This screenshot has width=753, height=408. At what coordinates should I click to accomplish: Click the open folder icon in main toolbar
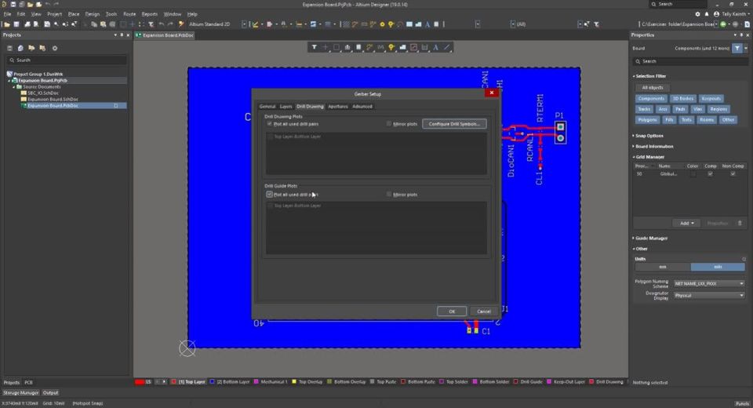coord(7,24)
